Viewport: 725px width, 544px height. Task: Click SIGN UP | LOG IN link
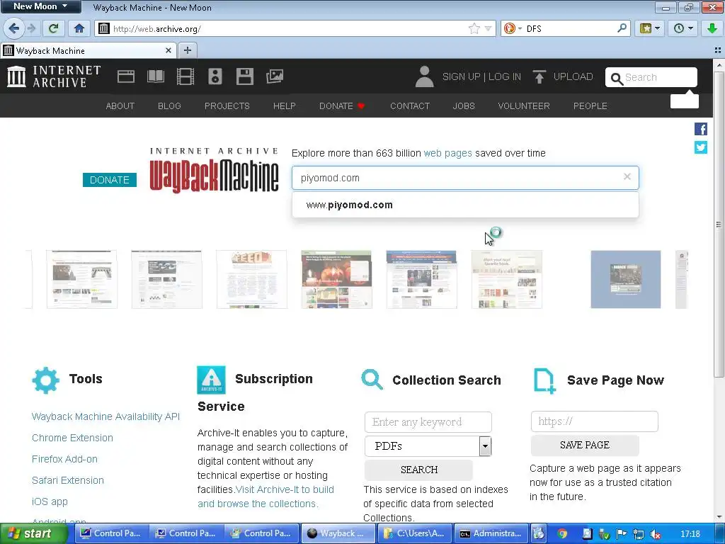481,76
